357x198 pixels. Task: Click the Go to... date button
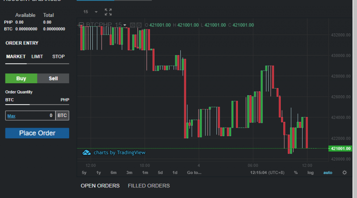tap(194, 173)
